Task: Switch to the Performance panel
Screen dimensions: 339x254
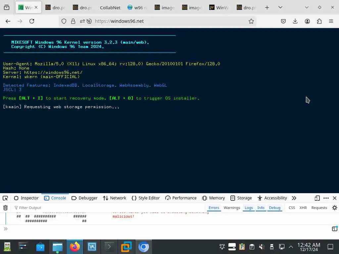Action: click(x=181, y=198)
